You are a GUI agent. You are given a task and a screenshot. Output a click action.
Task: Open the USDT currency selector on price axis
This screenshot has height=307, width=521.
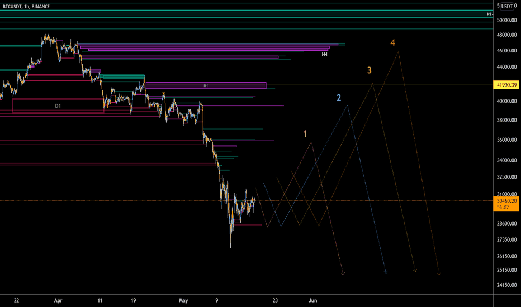(x=506, y=6)
